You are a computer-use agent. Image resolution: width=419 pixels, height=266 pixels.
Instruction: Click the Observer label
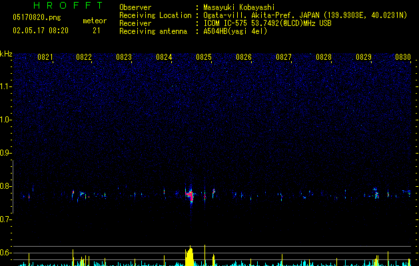click(135, 7)
